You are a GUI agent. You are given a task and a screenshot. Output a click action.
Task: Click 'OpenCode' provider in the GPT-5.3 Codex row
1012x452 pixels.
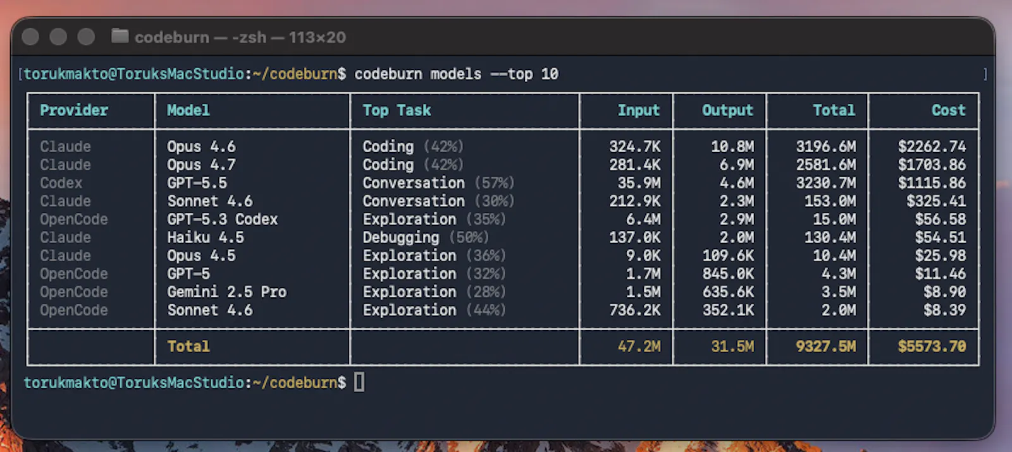coord(74,219)
